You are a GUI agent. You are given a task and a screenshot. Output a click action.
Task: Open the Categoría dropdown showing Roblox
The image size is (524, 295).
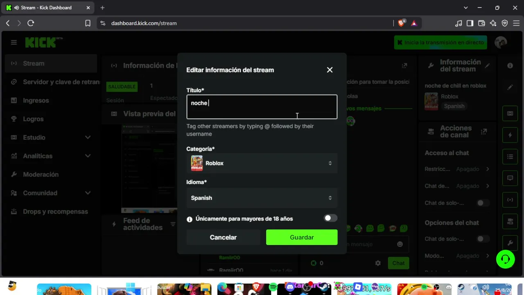pos(262,163)
